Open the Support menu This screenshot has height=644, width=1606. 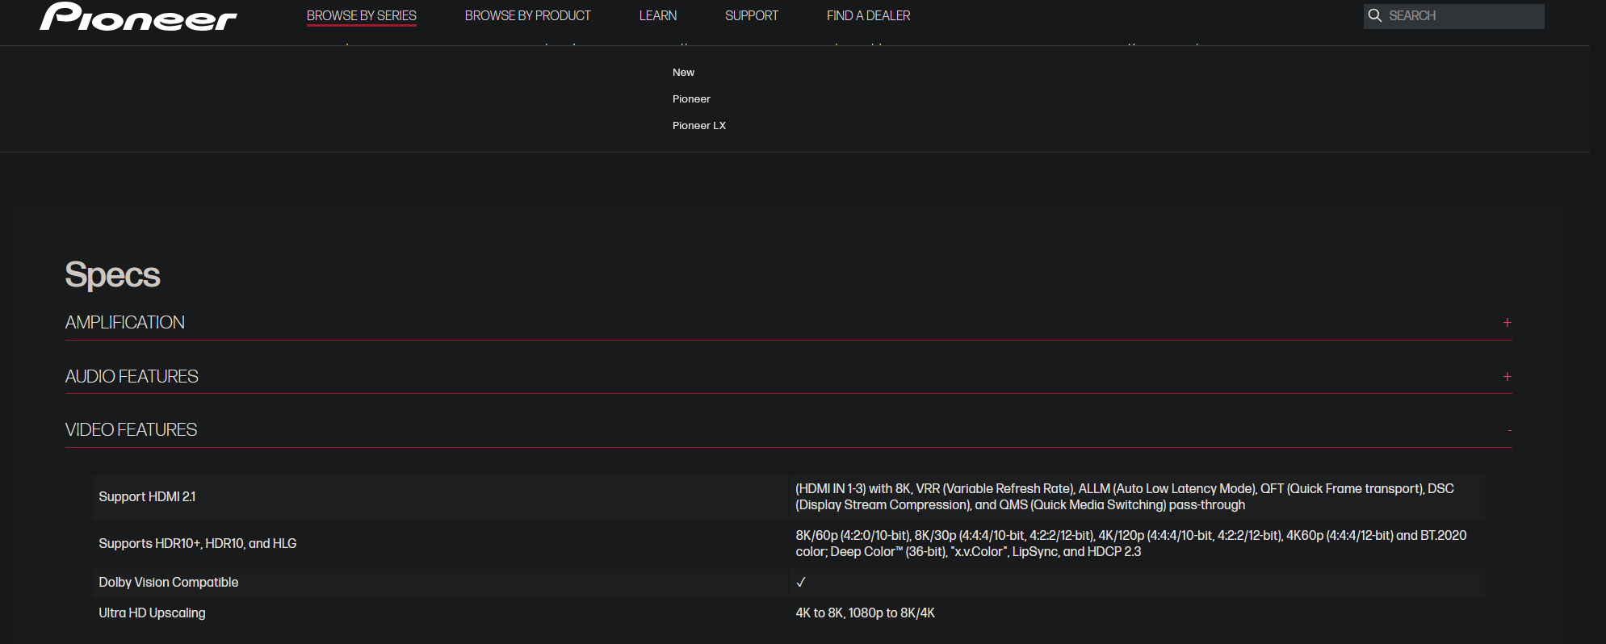click(752, 15)
